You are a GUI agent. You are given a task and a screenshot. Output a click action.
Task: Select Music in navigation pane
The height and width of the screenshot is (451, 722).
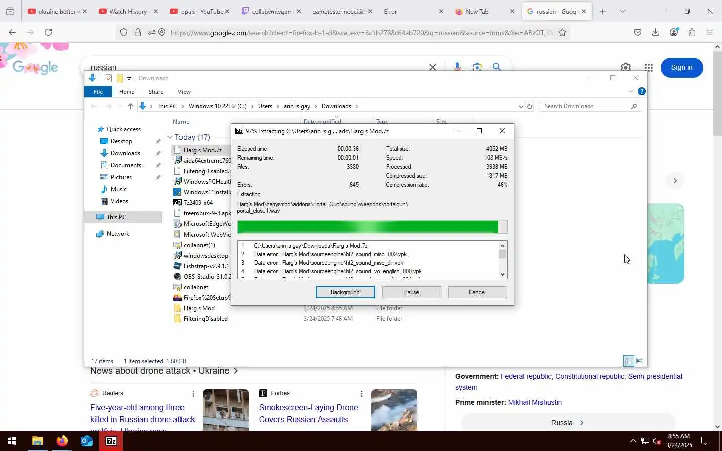click(118, 189)
